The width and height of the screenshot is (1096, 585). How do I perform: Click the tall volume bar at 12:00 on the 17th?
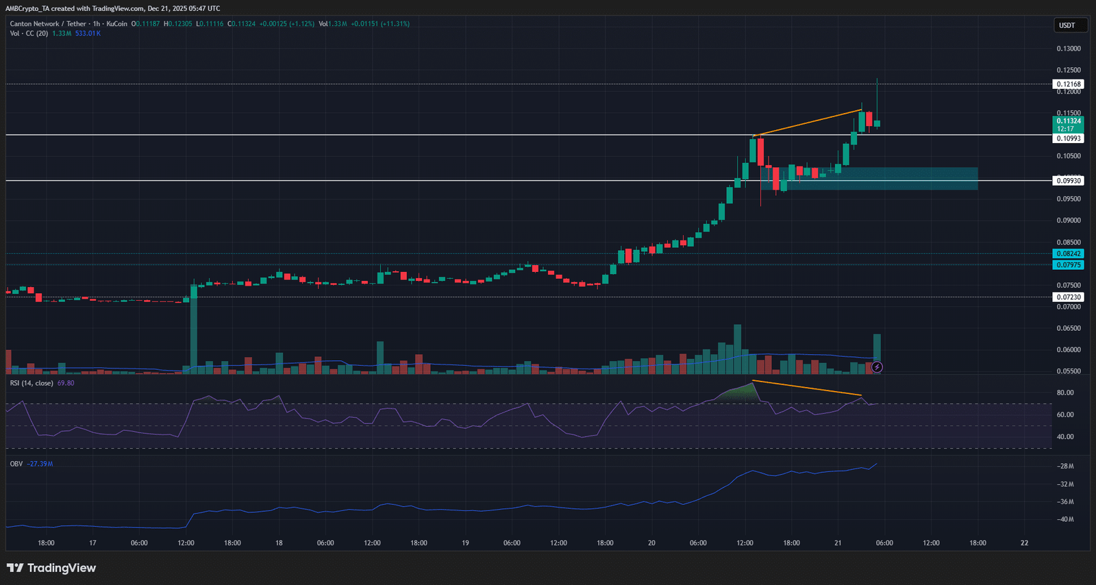pyautogui.click(x=194, y=329)
